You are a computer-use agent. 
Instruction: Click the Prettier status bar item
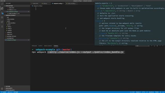(x=157, y=92)
